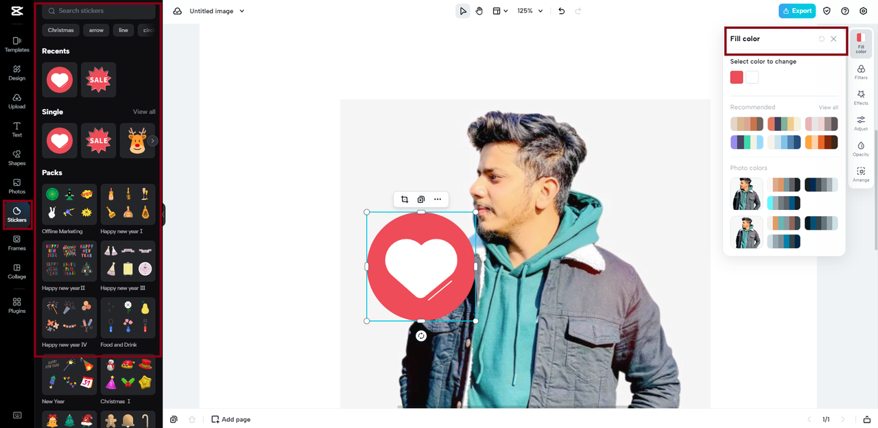
Task: View all Single stickers
Action: point(144,112)
